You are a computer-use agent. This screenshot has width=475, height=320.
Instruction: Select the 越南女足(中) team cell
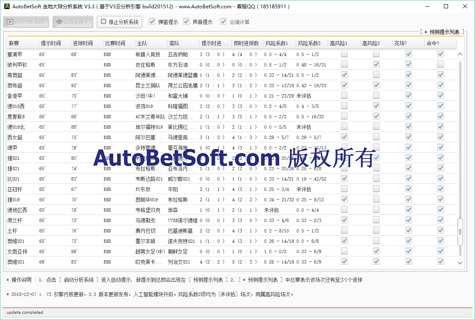pos(150,252)
